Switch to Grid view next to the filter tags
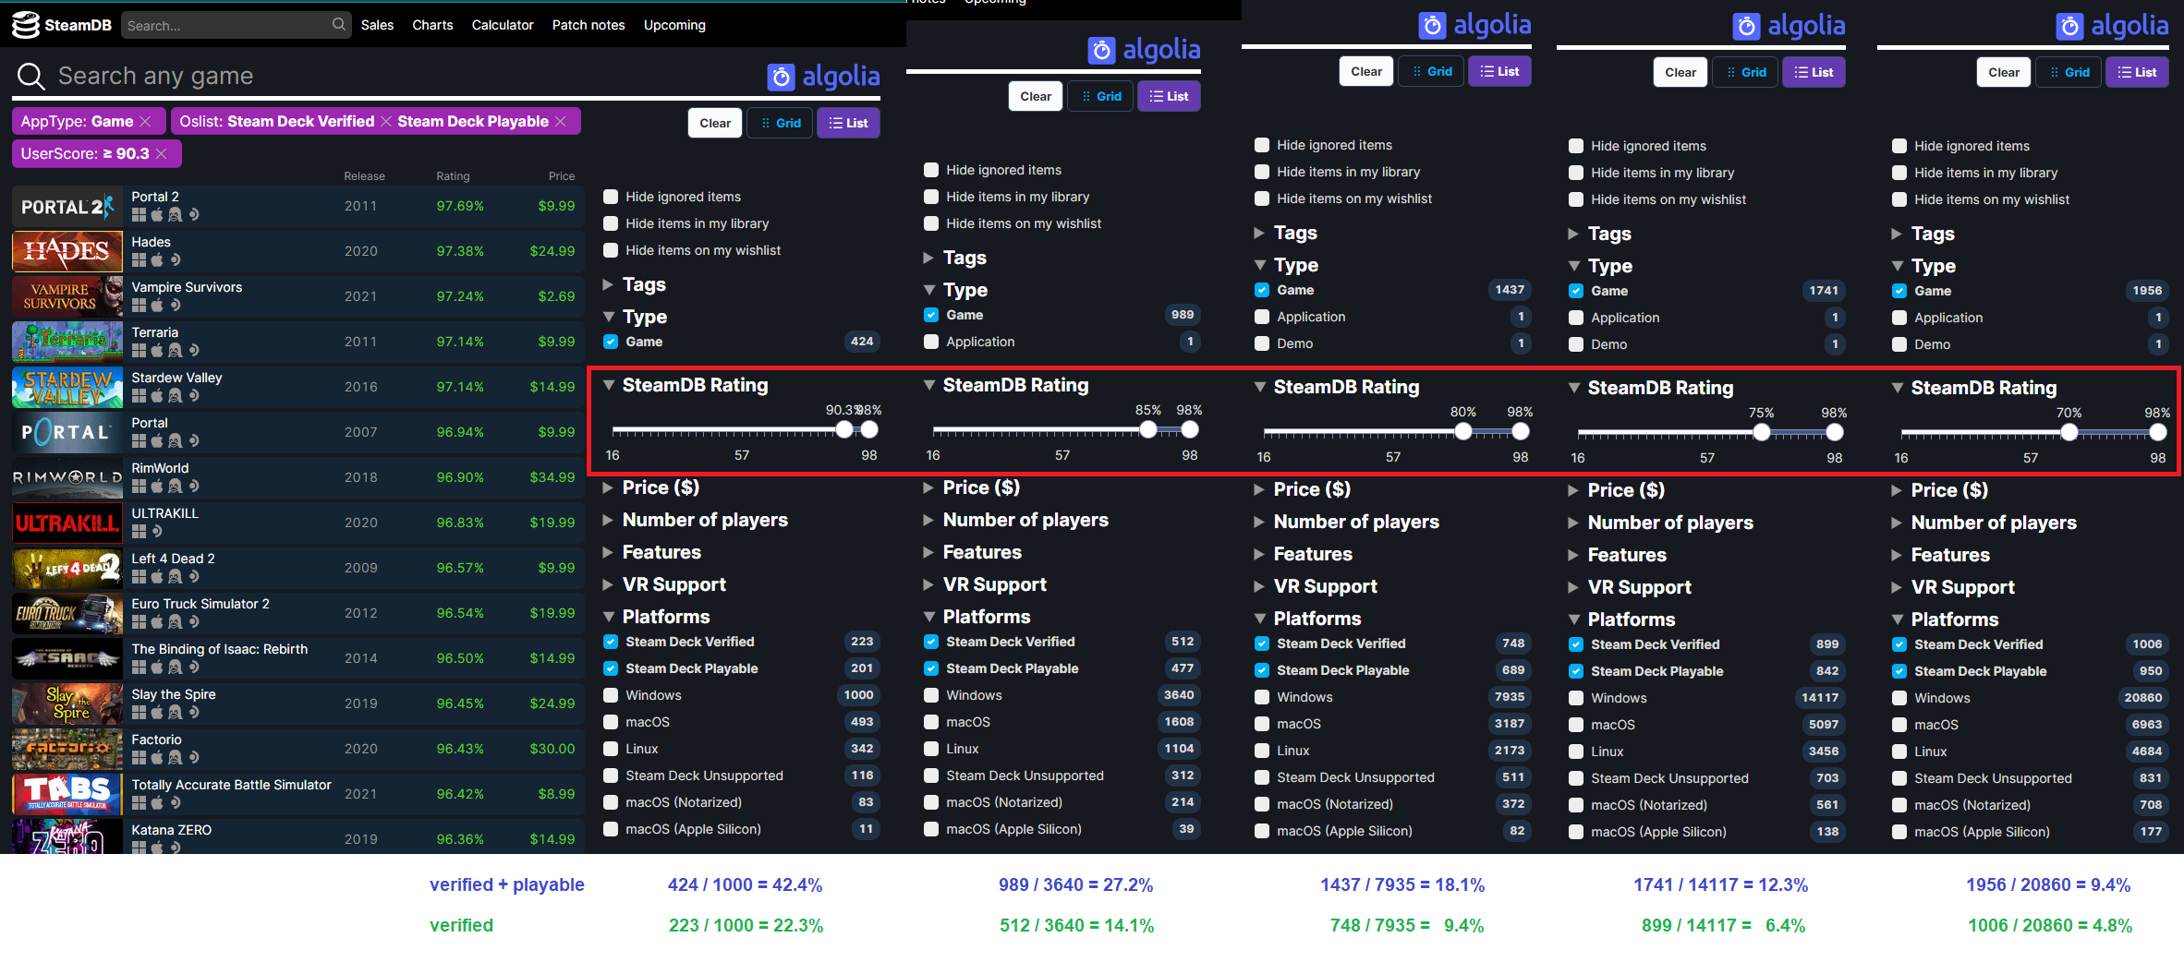The height and width of the screenshot is (962, 2184). click(x=780, y=123)
